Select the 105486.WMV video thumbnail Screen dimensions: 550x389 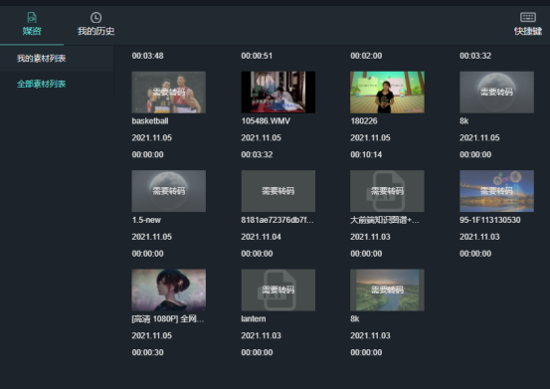click(x=278, y=93)
